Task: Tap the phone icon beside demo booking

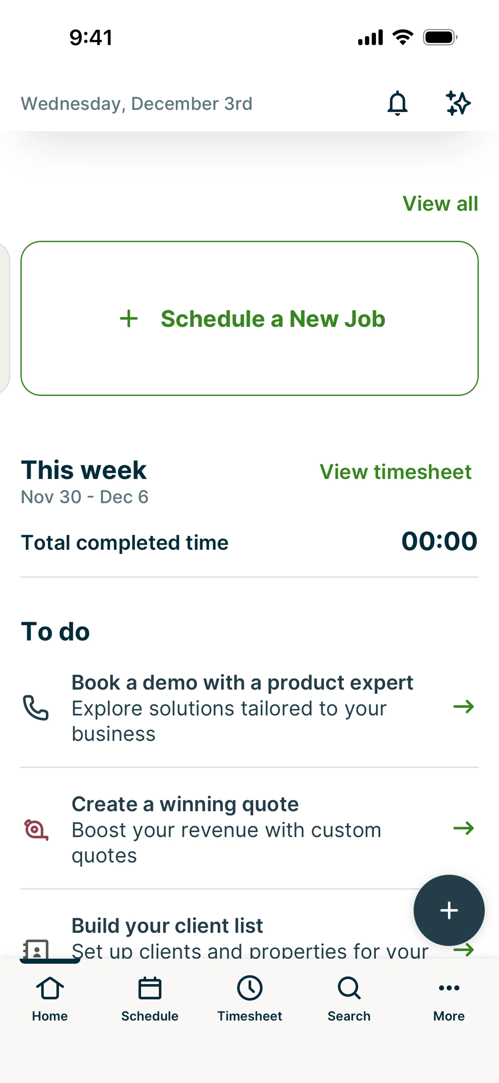Action: (x=36, y=708)
